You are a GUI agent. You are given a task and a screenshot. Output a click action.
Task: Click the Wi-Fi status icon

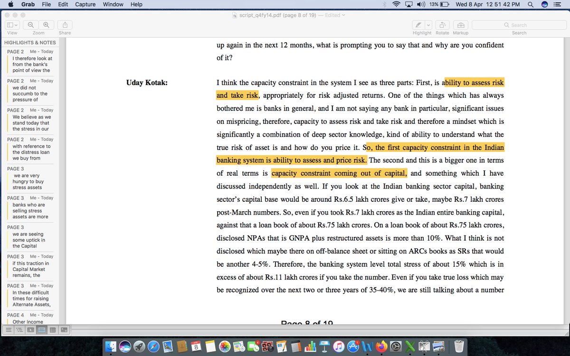pyautogui.click(x=396, y=4)
